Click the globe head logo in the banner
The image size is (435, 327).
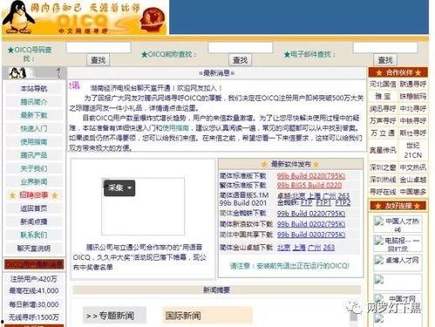(x=153, y=19)
